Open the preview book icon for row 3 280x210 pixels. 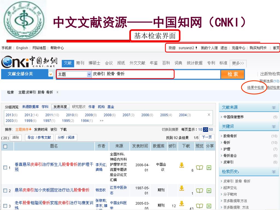(x=199, y=206)
